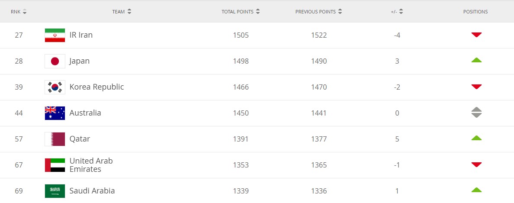Click the Japan flag icon

coord(55,61)
